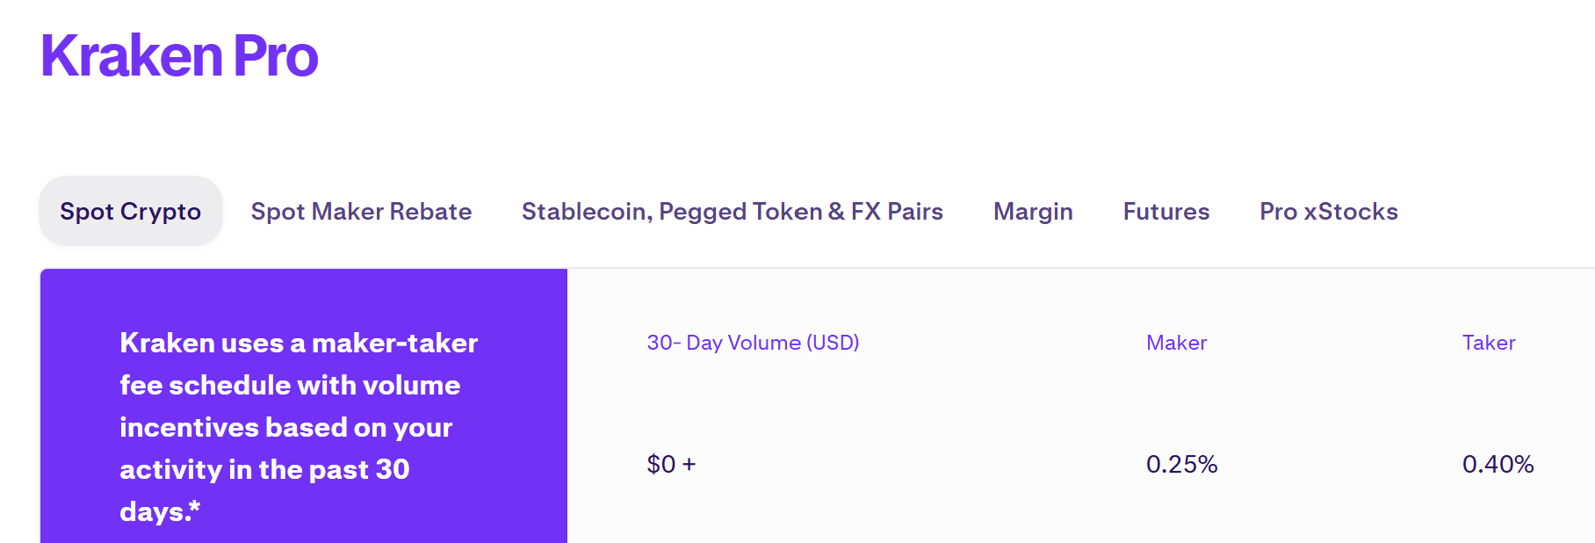Open the Pro xStocks tab
The image size is (1595, 543).
tap(1328, 212)
